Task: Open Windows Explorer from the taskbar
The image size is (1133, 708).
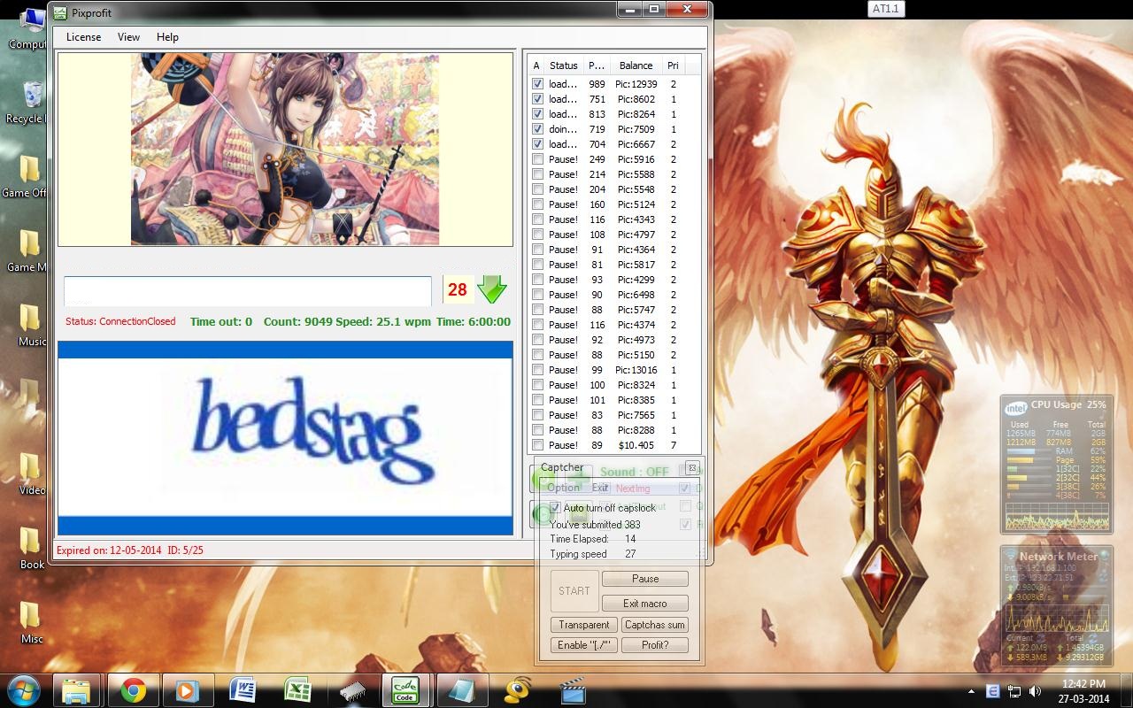Action: pos(77,690)
